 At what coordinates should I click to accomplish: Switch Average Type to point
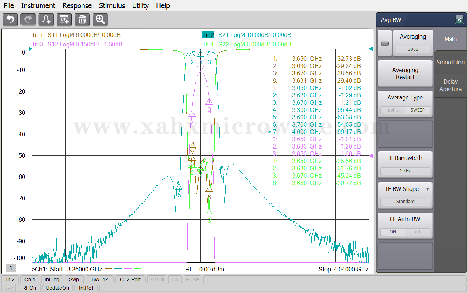[x=393, y=110]
